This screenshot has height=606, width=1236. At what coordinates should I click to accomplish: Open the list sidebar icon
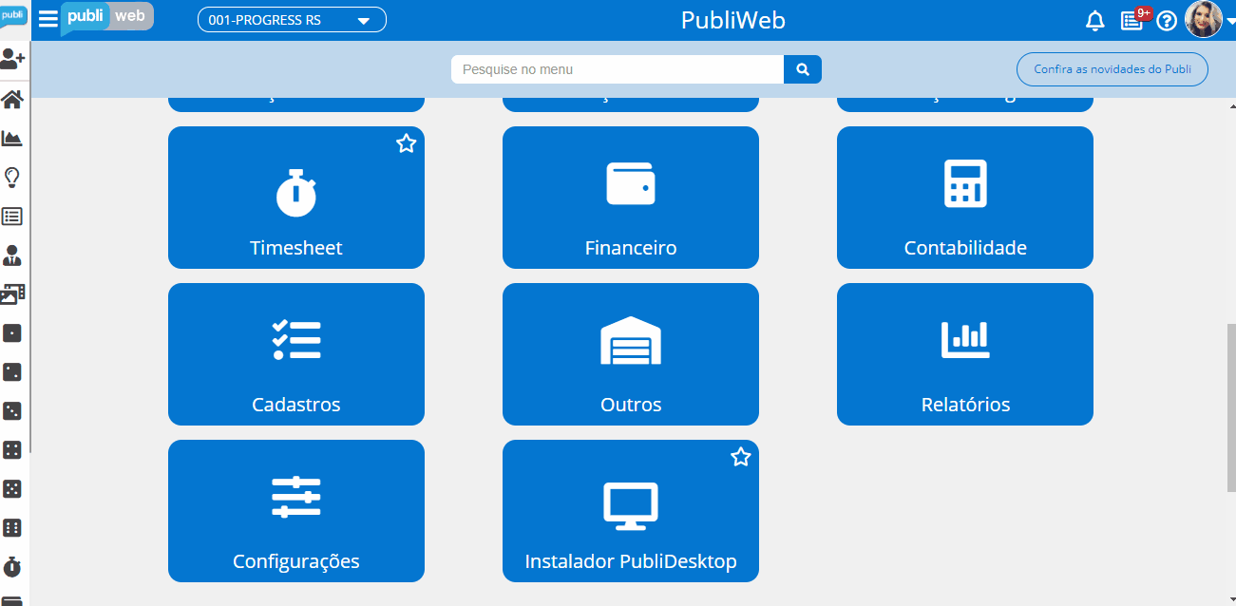pos(12,216)
